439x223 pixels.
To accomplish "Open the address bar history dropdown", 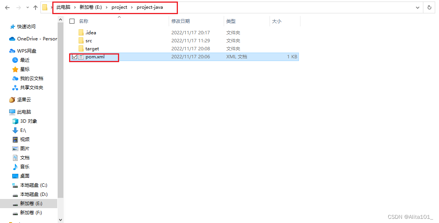I will pyautogui.click(x=418, y=7).
